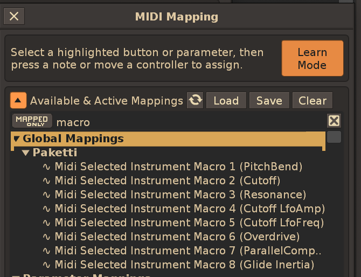
Task: Click the macro search field
Action: pyautogui.click(x=189, y=122)
